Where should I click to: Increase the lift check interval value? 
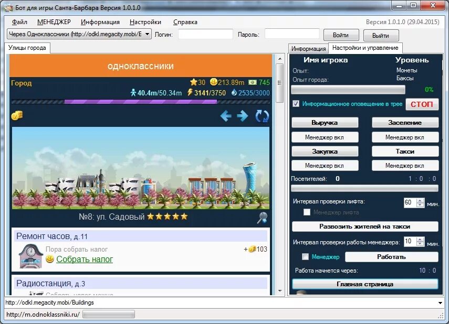coord(420,200)
